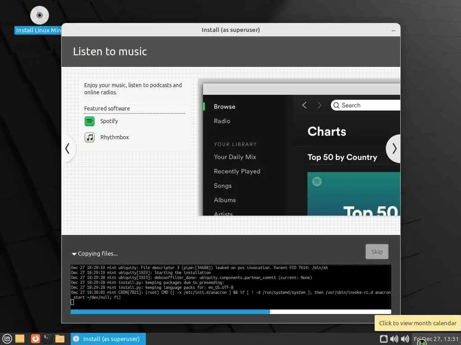Click the Spotify icon under Featured software
461x345 pixels.
tap(90, 121)
